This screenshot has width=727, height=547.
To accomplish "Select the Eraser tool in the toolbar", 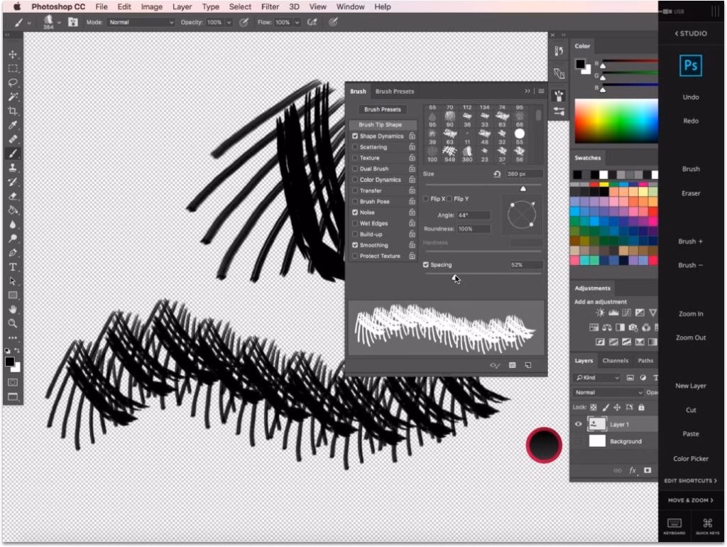I will click(x=13, y=196).
